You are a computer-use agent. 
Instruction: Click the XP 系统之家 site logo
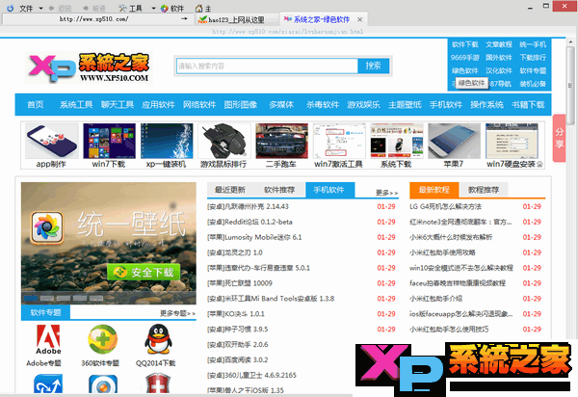click(89, 67)
